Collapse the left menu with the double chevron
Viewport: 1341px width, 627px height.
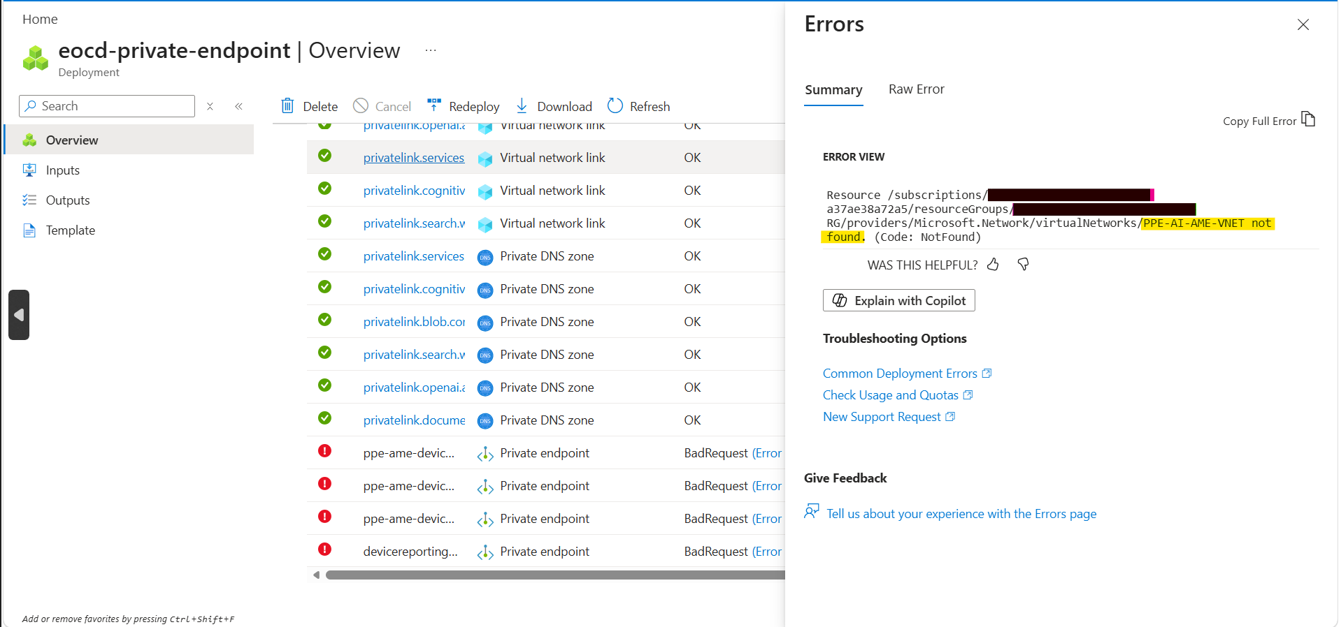click(x=239, y=106)
